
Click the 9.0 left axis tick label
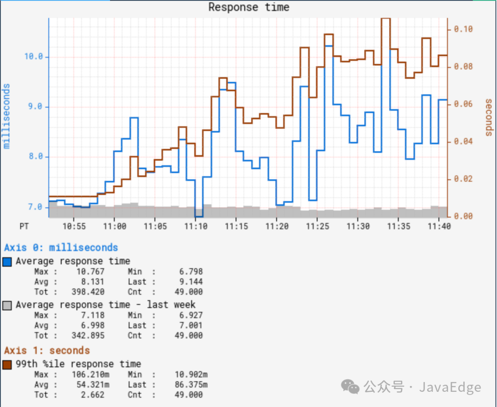coord(35,106)
